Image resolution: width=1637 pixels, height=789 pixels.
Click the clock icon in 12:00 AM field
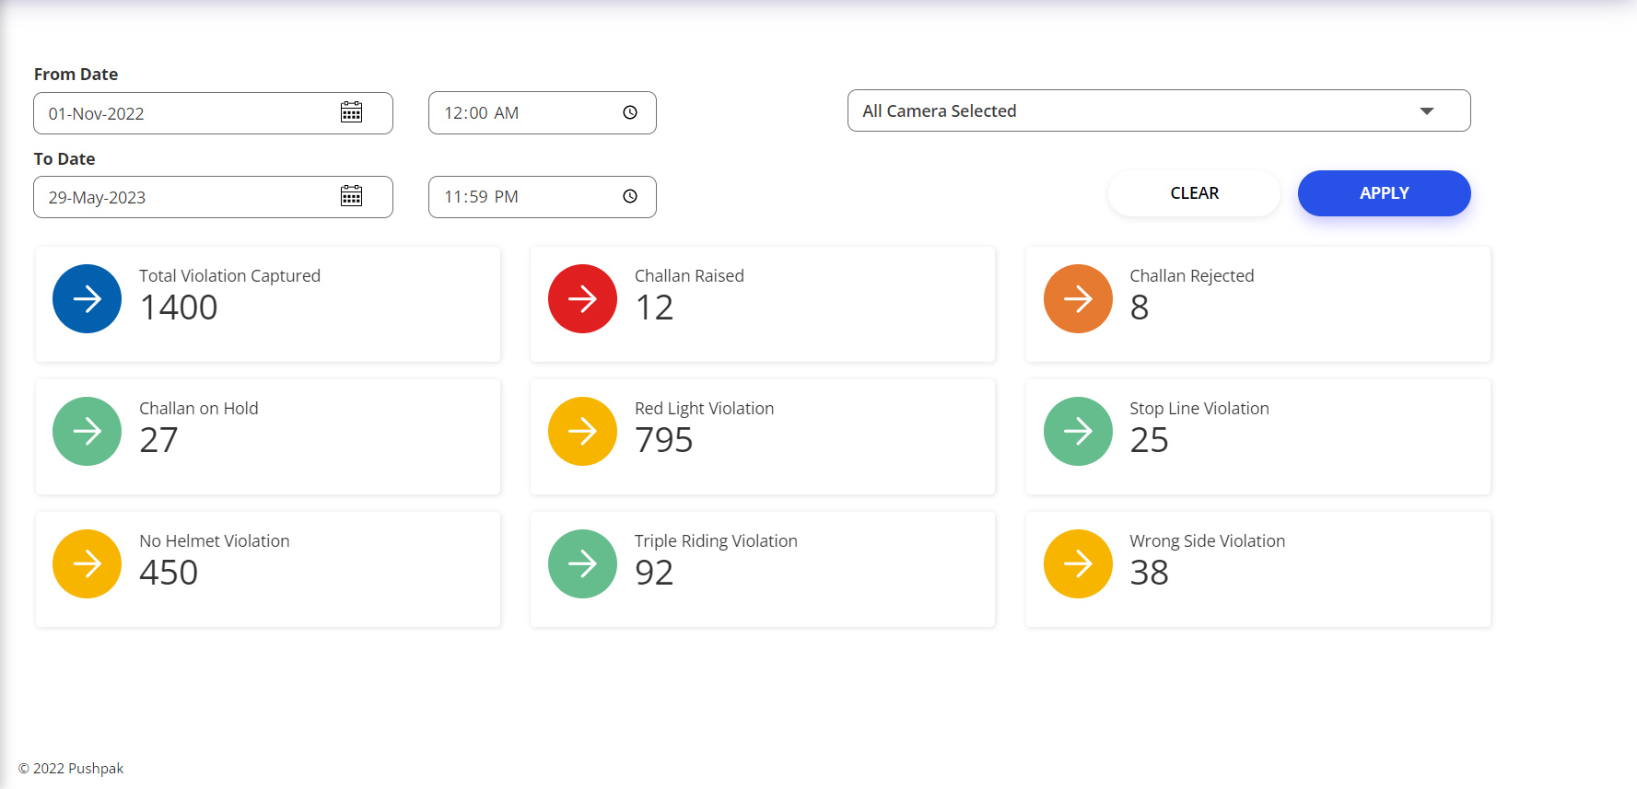(630, 112)
